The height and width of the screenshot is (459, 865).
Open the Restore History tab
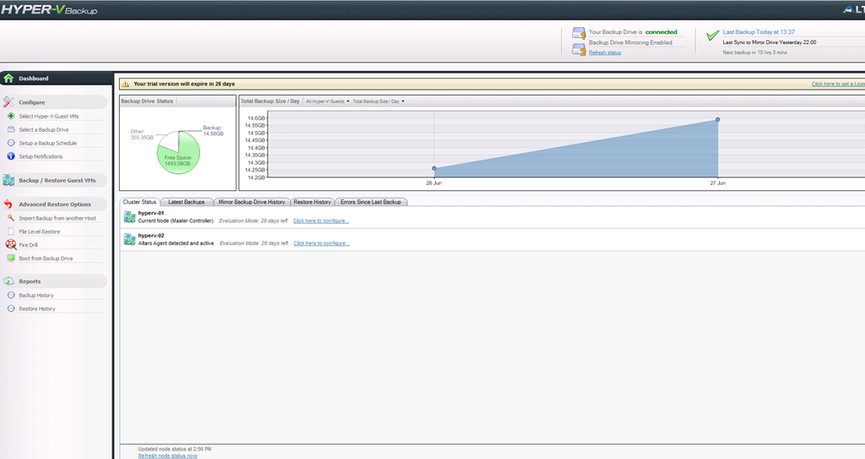point(313,202)
